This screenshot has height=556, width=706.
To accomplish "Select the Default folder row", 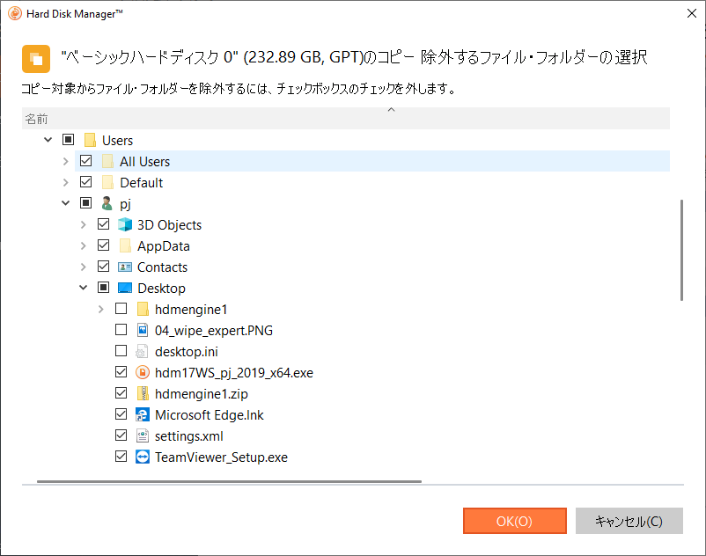I will (x=371, y=182).
